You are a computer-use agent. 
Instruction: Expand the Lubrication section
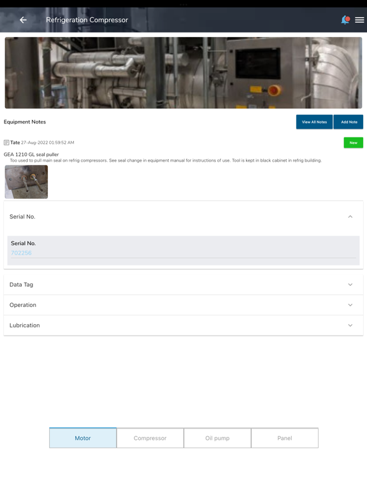[x=183, y=325]
